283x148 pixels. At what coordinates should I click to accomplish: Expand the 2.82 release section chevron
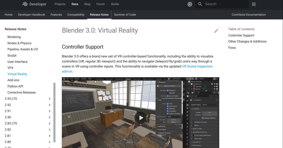[x=49, y=130]
